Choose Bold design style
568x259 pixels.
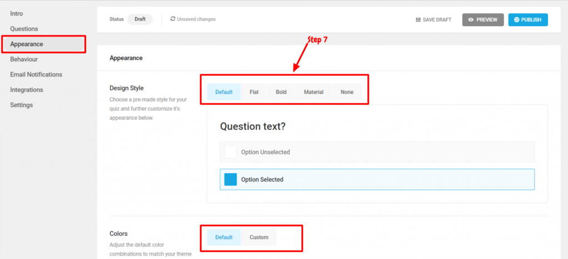(281, 92)
